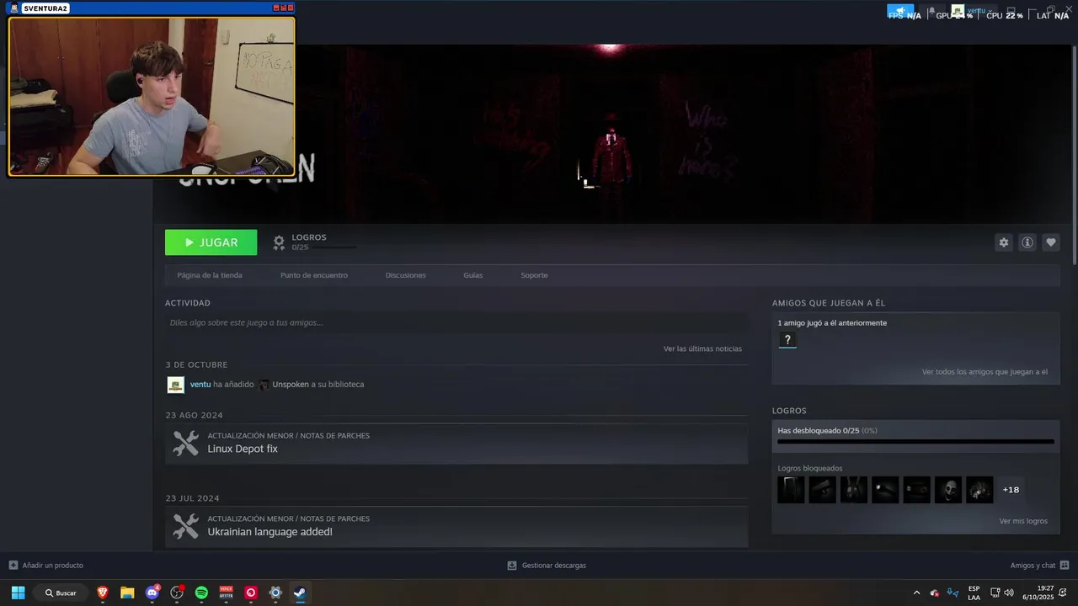Screen dimensions: 1078x606
Task: Click the achievements progress bar 0/25
Action: pyautogui.click(x=915, y=441)
